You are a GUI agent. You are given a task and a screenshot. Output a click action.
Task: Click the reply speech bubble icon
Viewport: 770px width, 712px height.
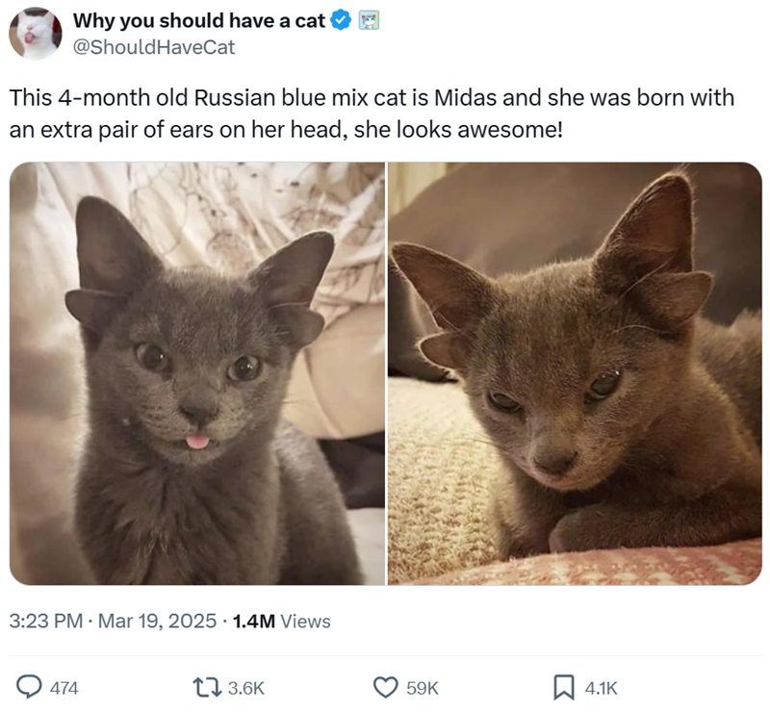pos(31,687)
